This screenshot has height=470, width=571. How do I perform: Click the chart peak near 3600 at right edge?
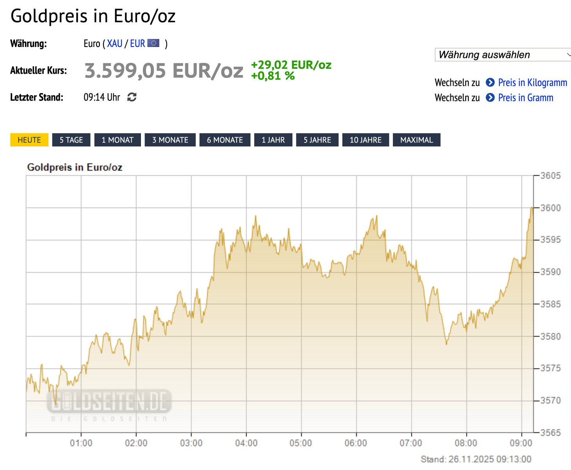532,208
